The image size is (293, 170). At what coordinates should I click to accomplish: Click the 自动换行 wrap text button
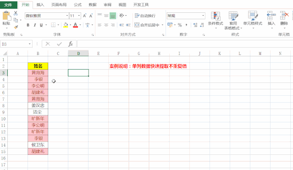145,16
